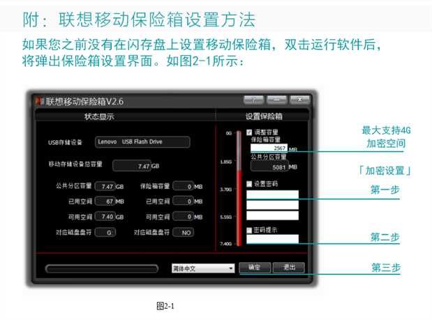432x320 pixels.
Task: Enable the 设置密码 checkbox
Action: coord(249,184)
